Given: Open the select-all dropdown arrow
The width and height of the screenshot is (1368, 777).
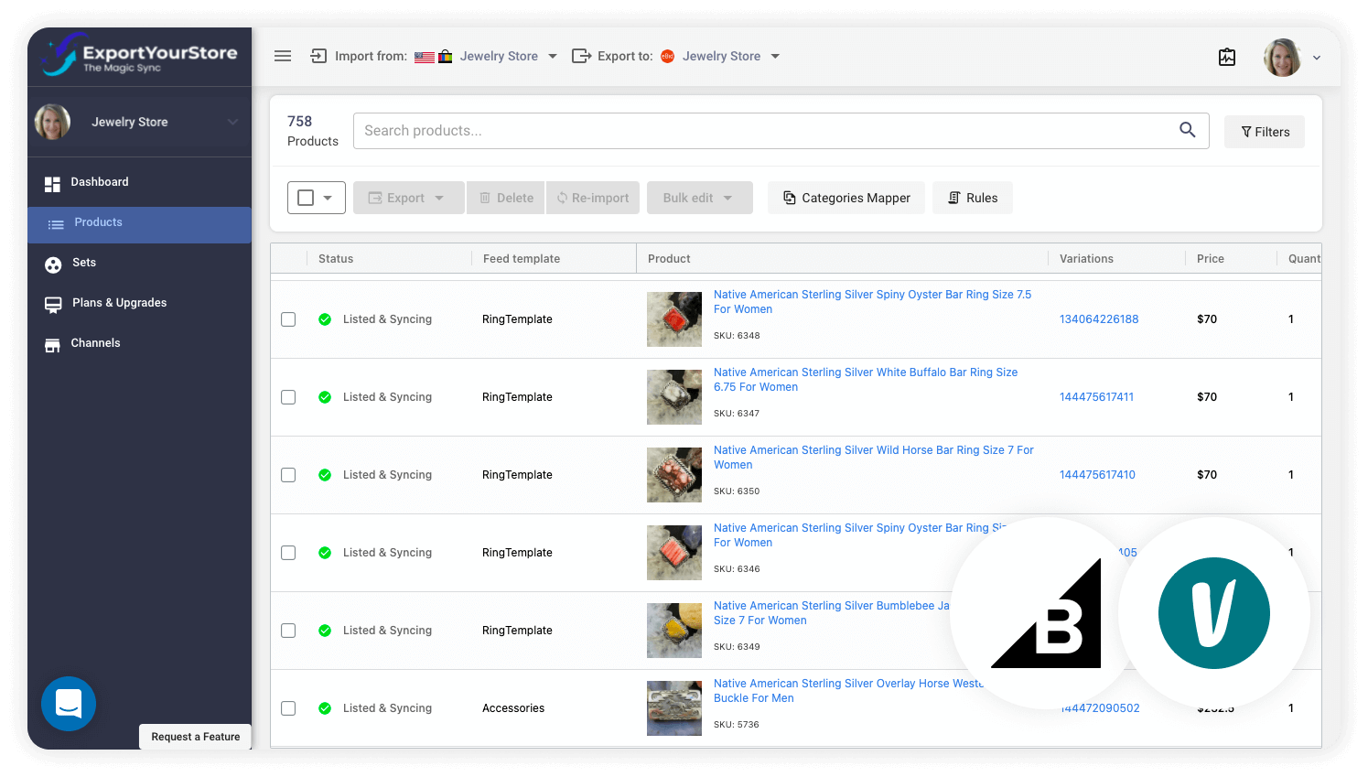Looking at the screenshot, I should click(x=328, y=198).
